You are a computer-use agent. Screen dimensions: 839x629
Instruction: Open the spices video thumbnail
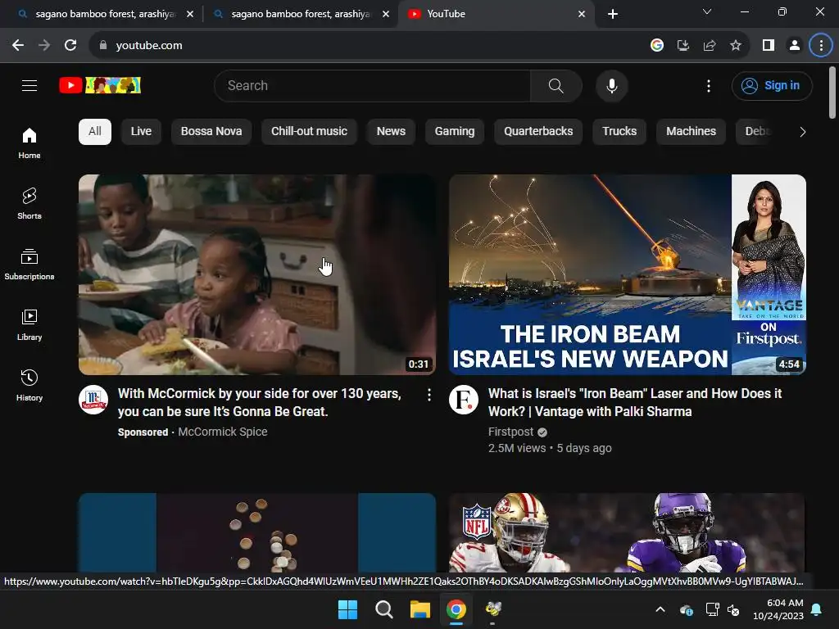click(257, 532)
